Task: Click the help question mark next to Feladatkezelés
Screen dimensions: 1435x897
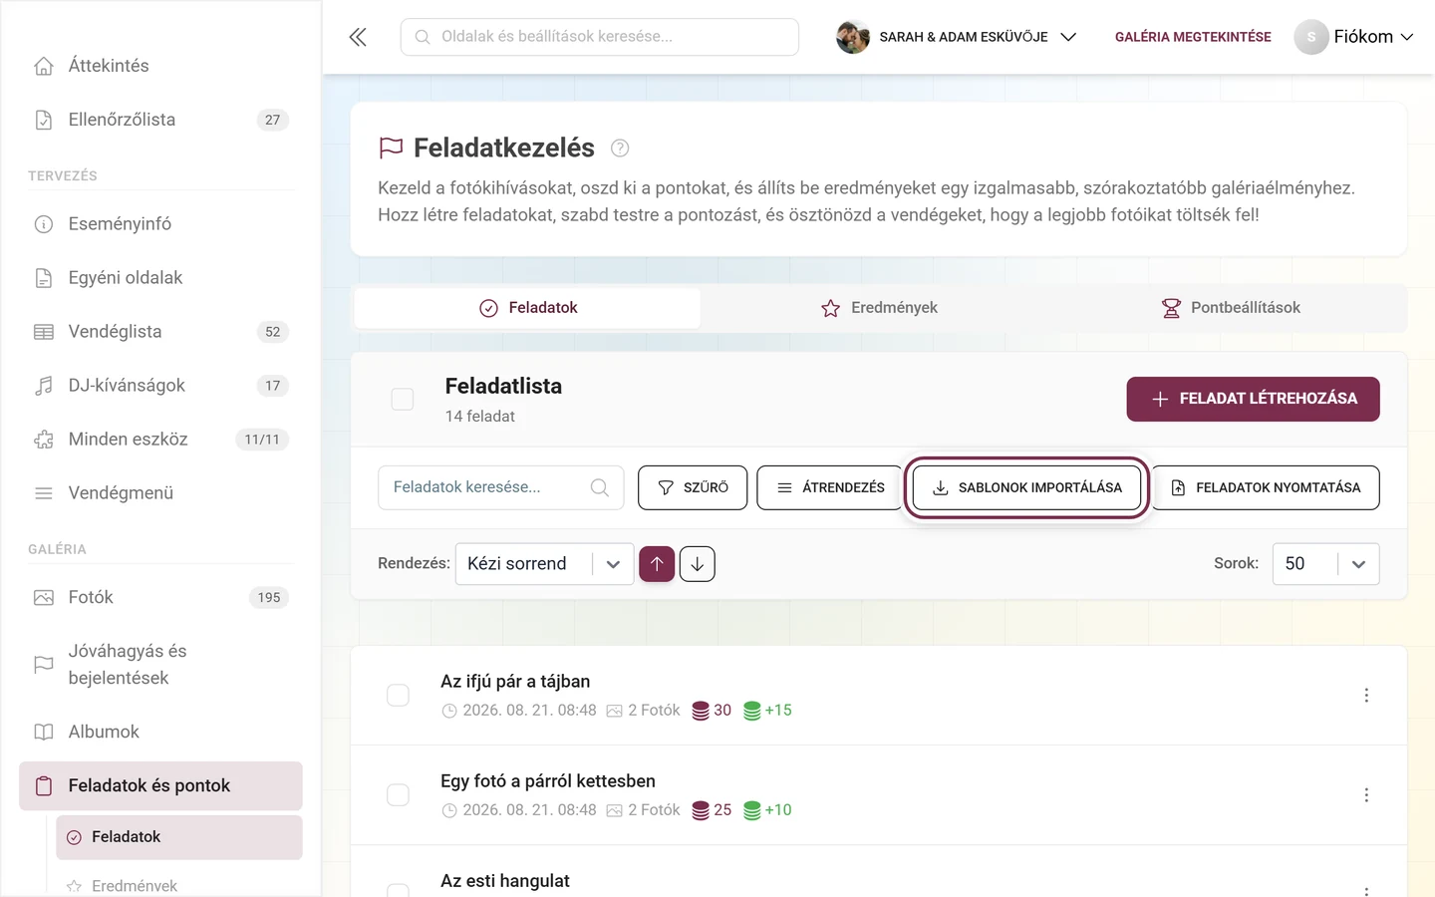Action: coord(620,149)
